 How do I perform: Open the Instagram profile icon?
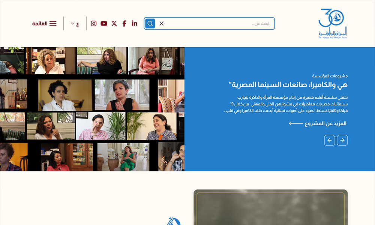click(94, 23)
